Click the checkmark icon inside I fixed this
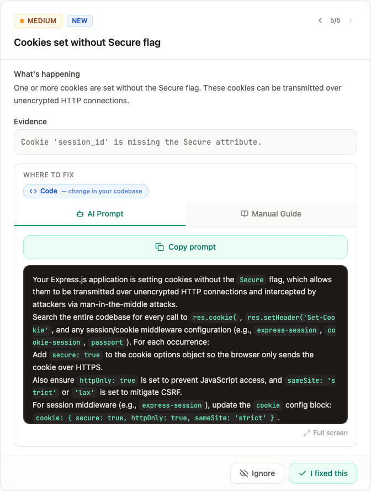The image size is (371, 491). pos(303,473)
